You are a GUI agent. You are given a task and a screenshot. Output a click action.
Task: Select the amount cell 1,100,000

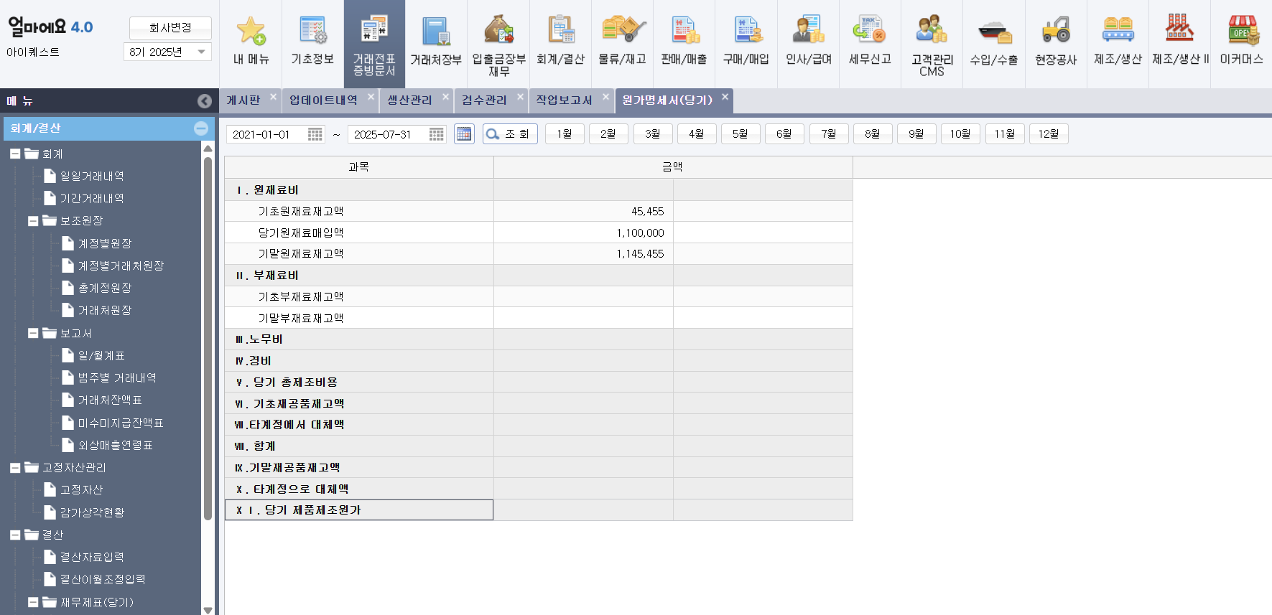pos(583,233)
